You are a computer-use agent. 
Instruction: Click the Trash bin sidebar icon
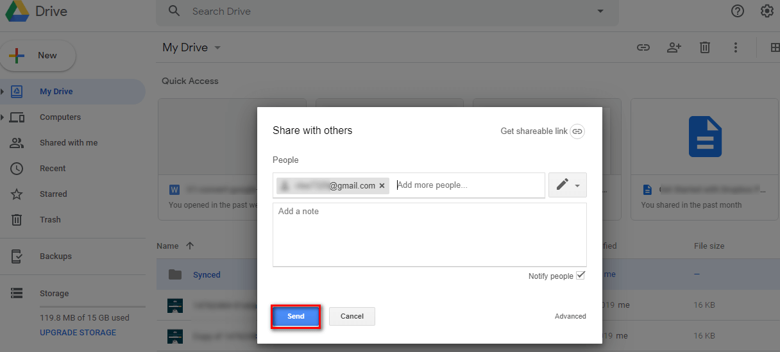(17, 220)
